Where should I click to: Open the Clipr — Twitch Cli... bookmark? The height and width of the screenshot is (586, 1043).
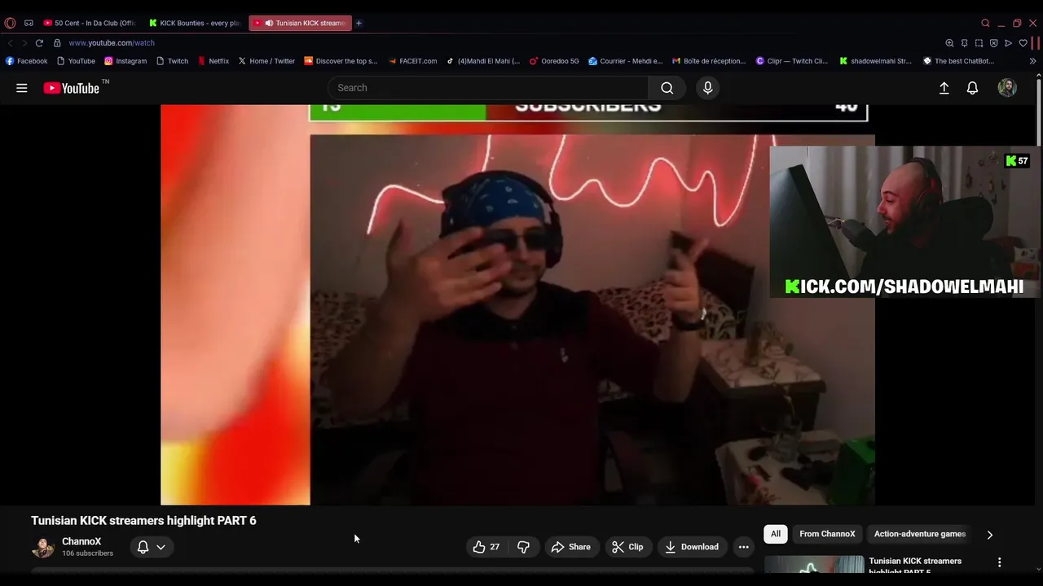point(792,61)
